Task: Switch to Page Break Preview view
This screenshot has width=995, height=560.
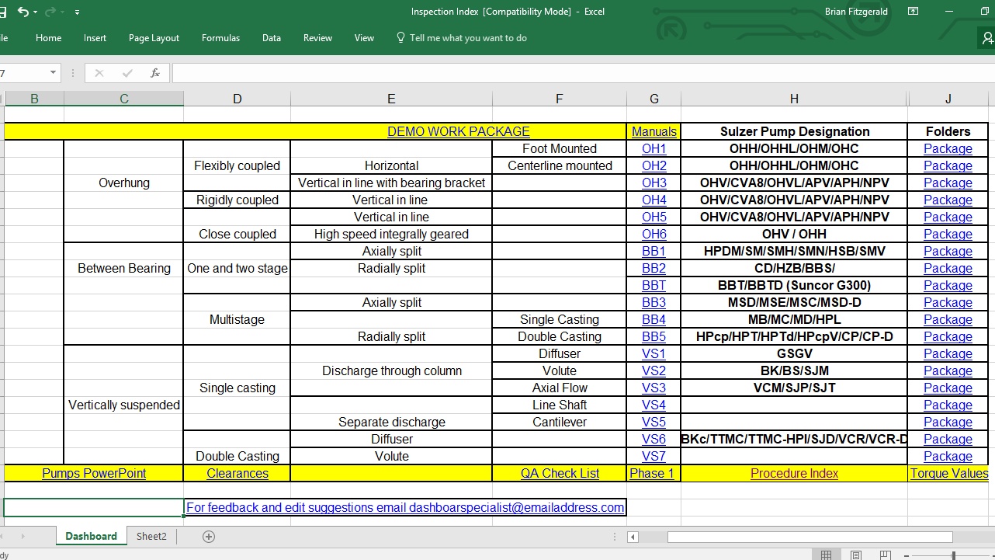Action: click(885, 555)
